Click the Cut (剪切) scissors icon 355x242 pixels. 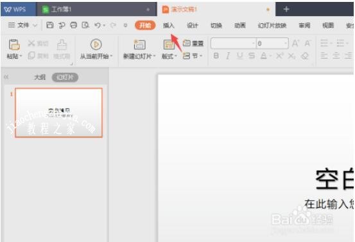[31, 43]
